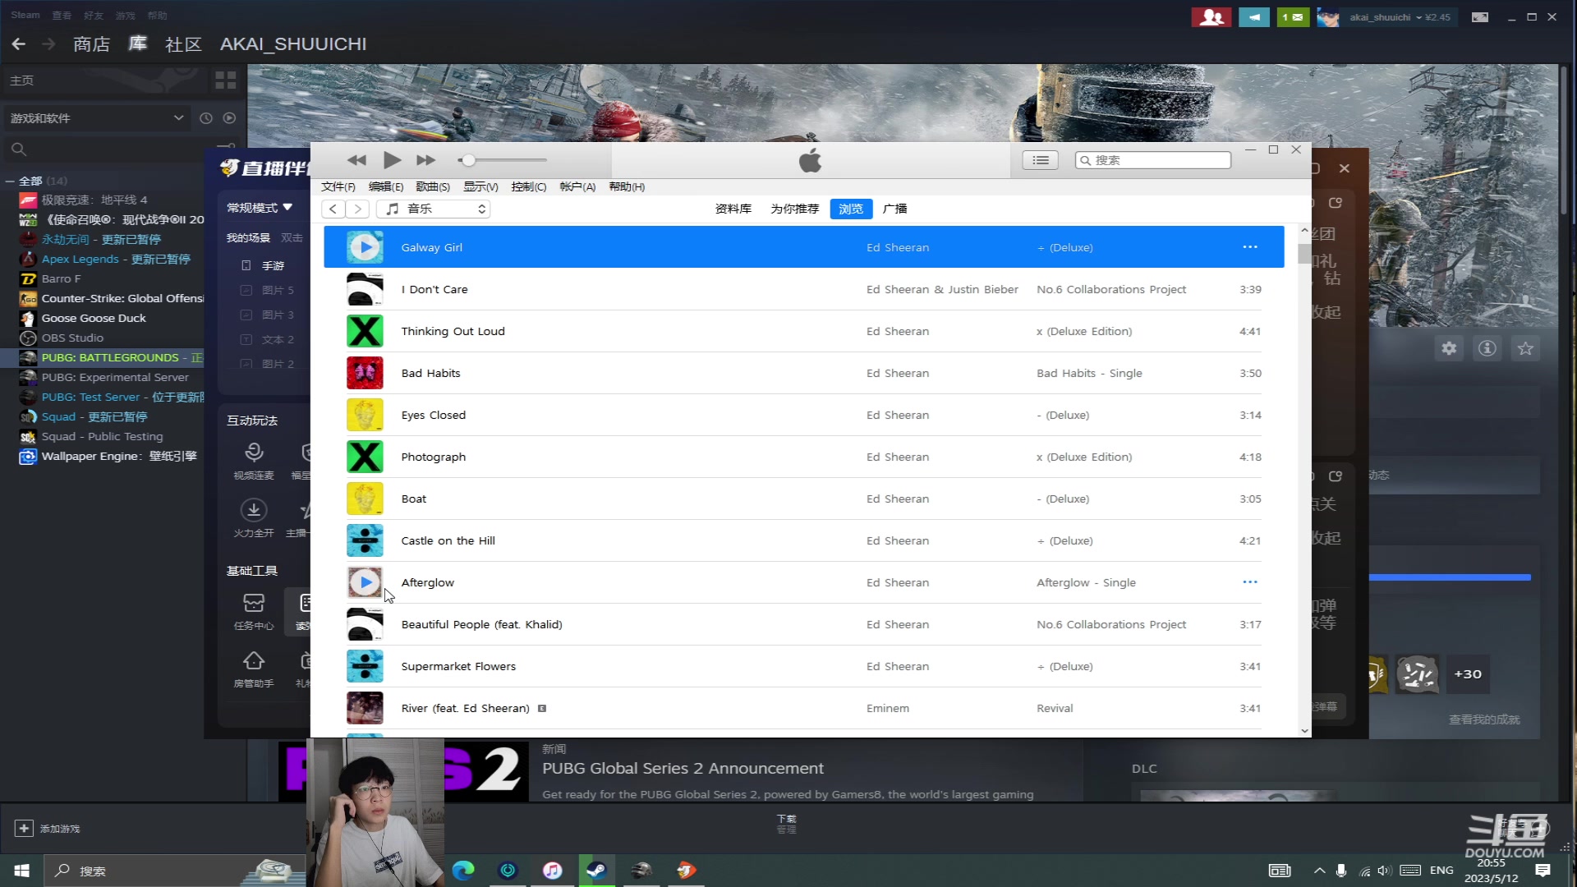
Task: Play Afterglow via its artwork button
Action: (x=365, y=582)
